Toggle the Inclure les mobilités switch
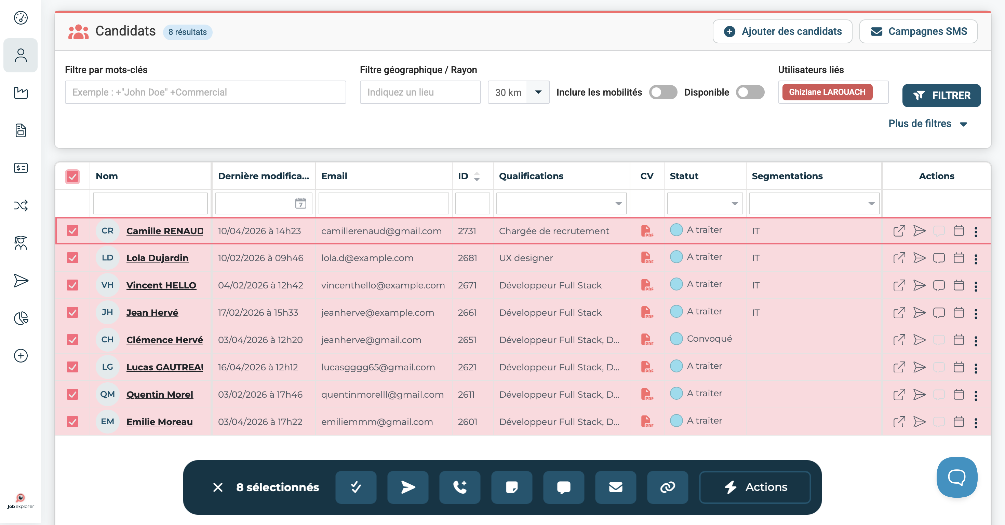 663,92
